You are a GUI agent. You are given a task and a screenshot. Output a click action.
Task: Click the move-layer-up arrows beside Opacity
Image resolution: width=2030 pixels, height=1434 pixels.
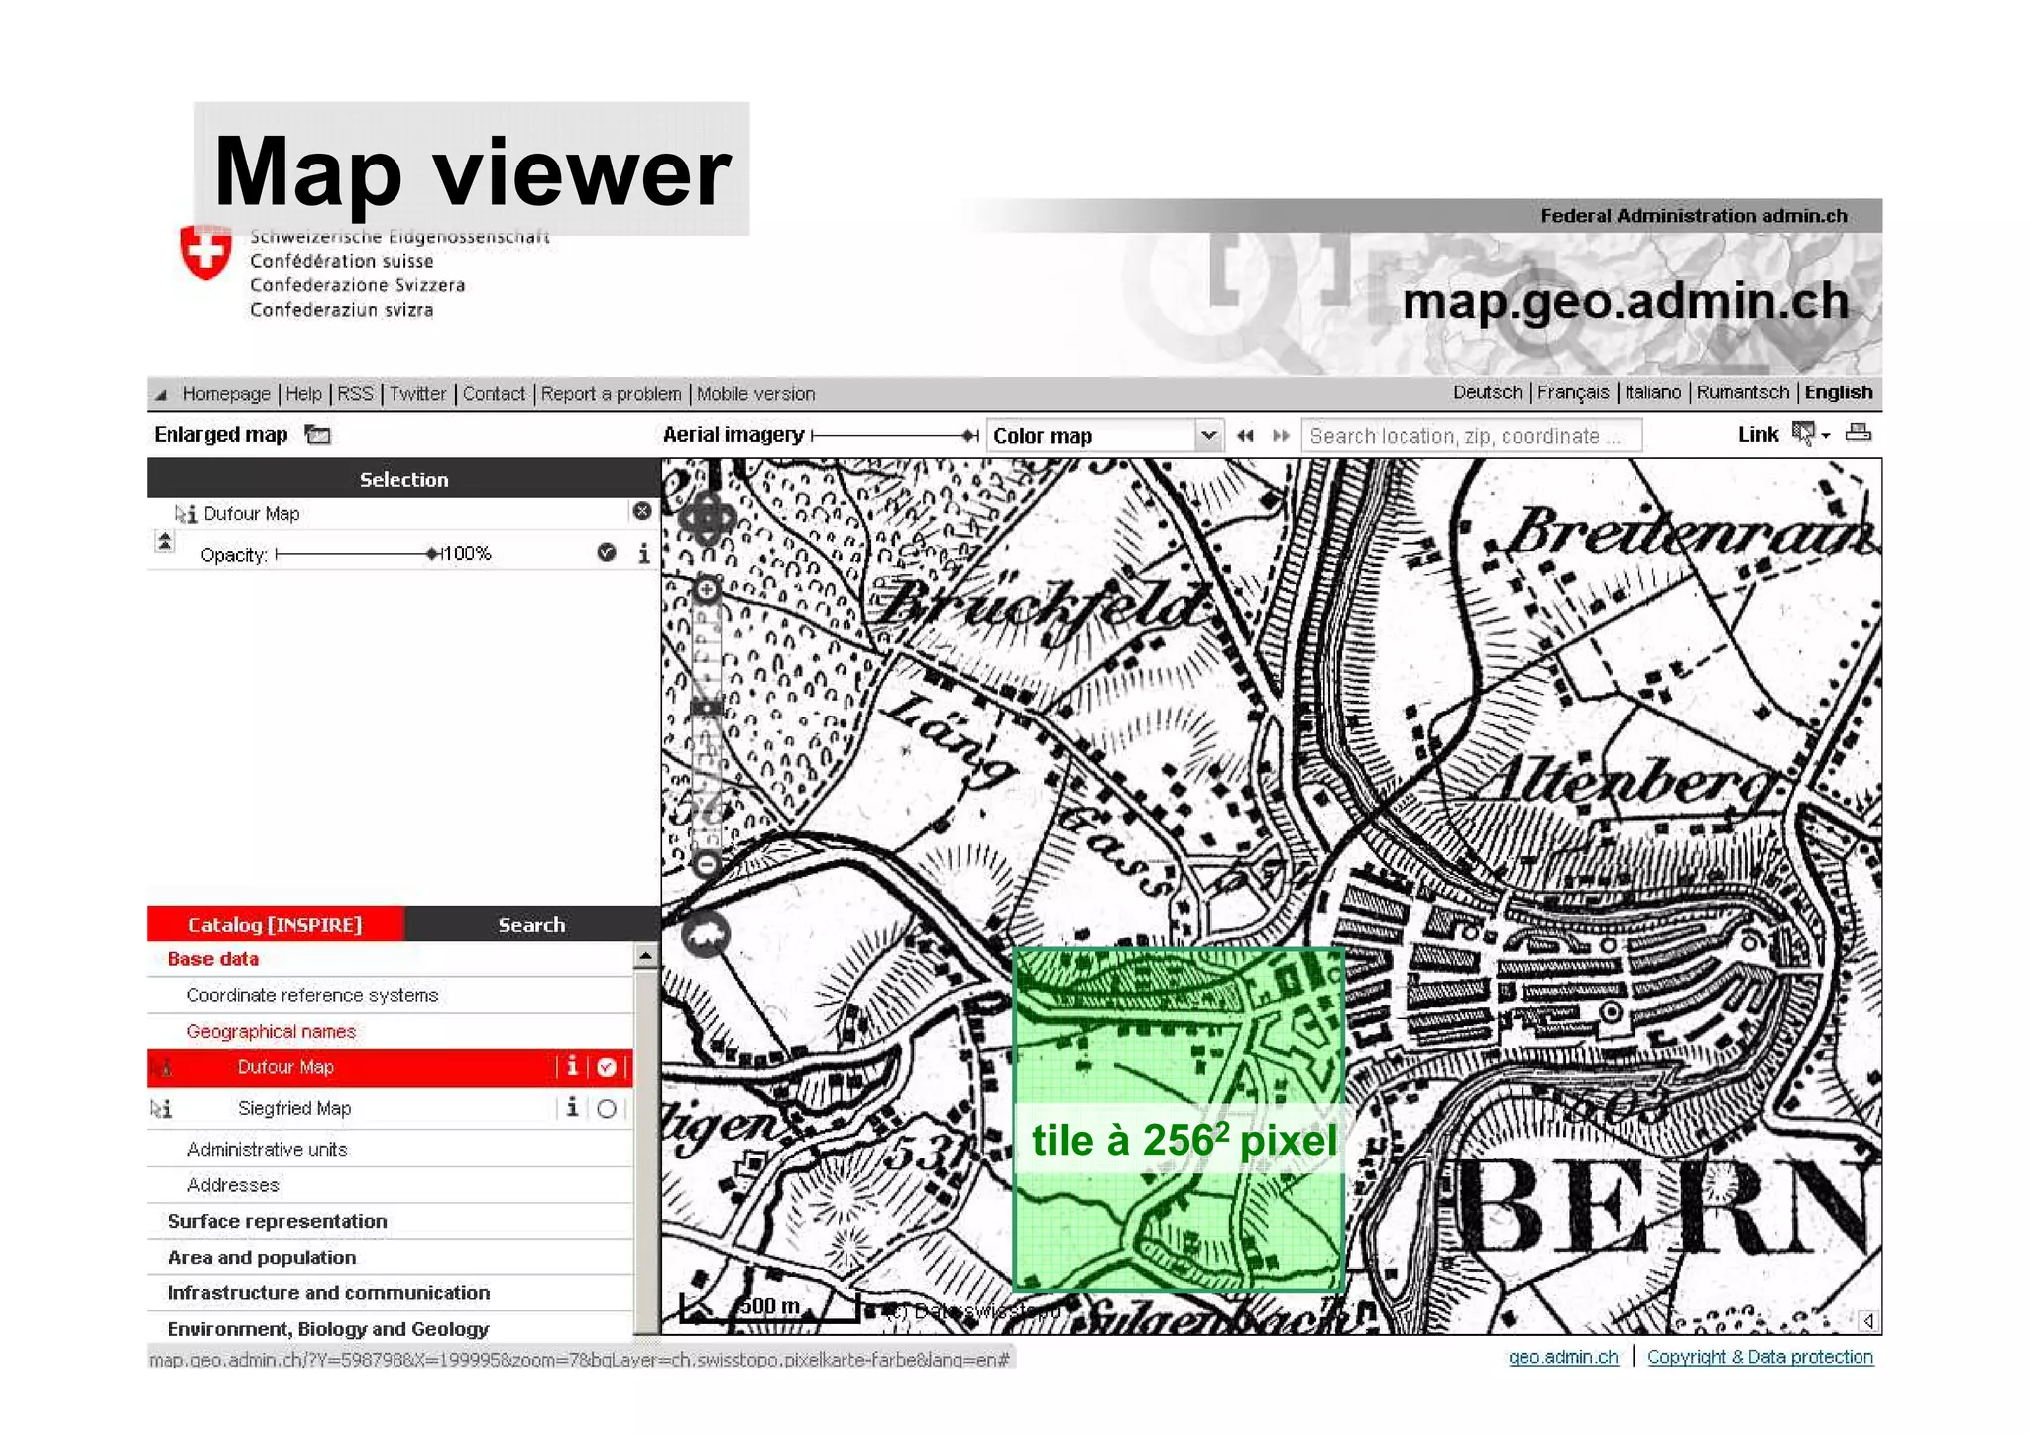coord(165,542)
